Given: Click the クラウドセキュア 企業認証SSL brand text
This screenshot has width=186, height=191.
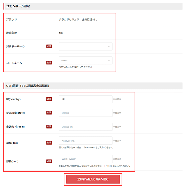Looking at the screenshot, I should (78, 20).
